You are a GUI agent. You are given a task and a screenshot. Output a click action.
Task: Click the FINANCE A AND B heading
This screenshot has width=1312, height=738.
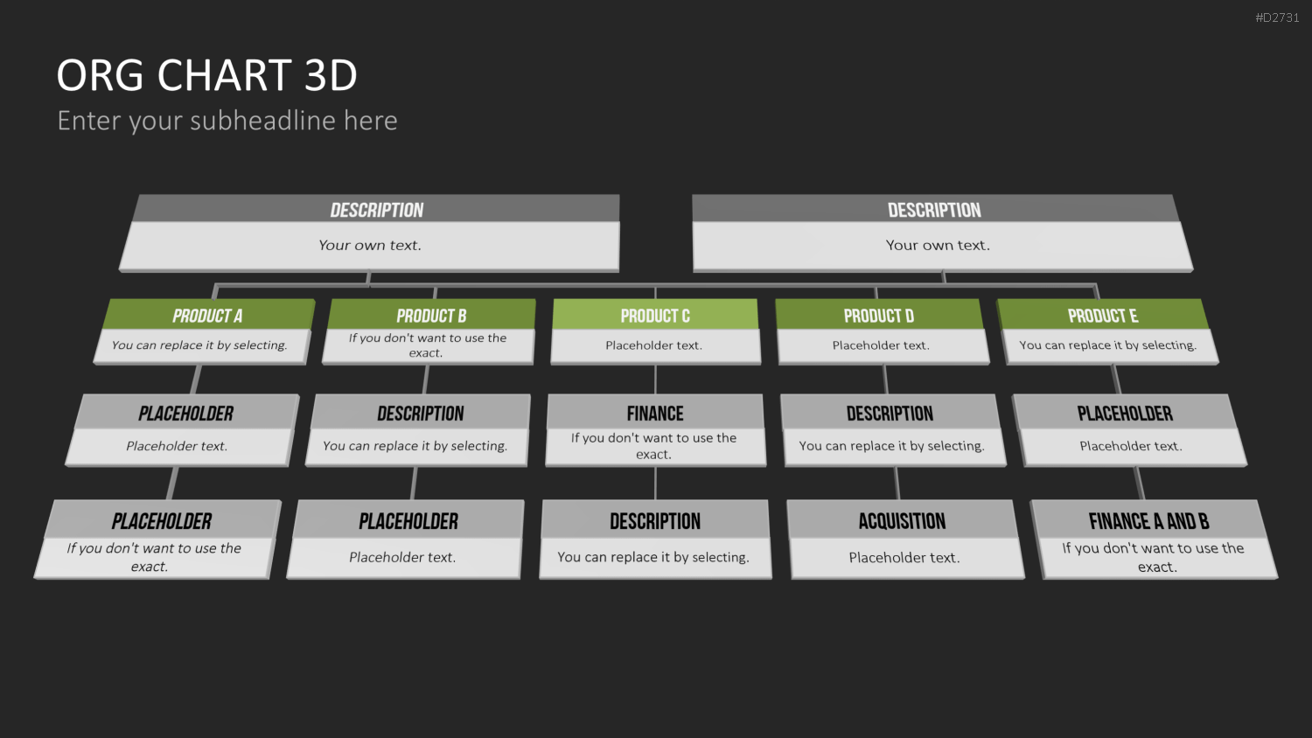coord(1148,521)
